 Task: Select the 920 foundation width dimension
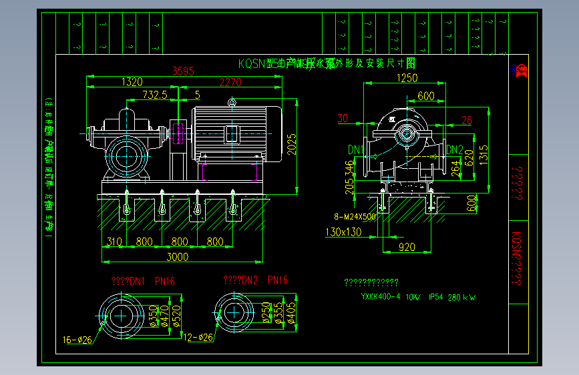(x=407, y=247)
